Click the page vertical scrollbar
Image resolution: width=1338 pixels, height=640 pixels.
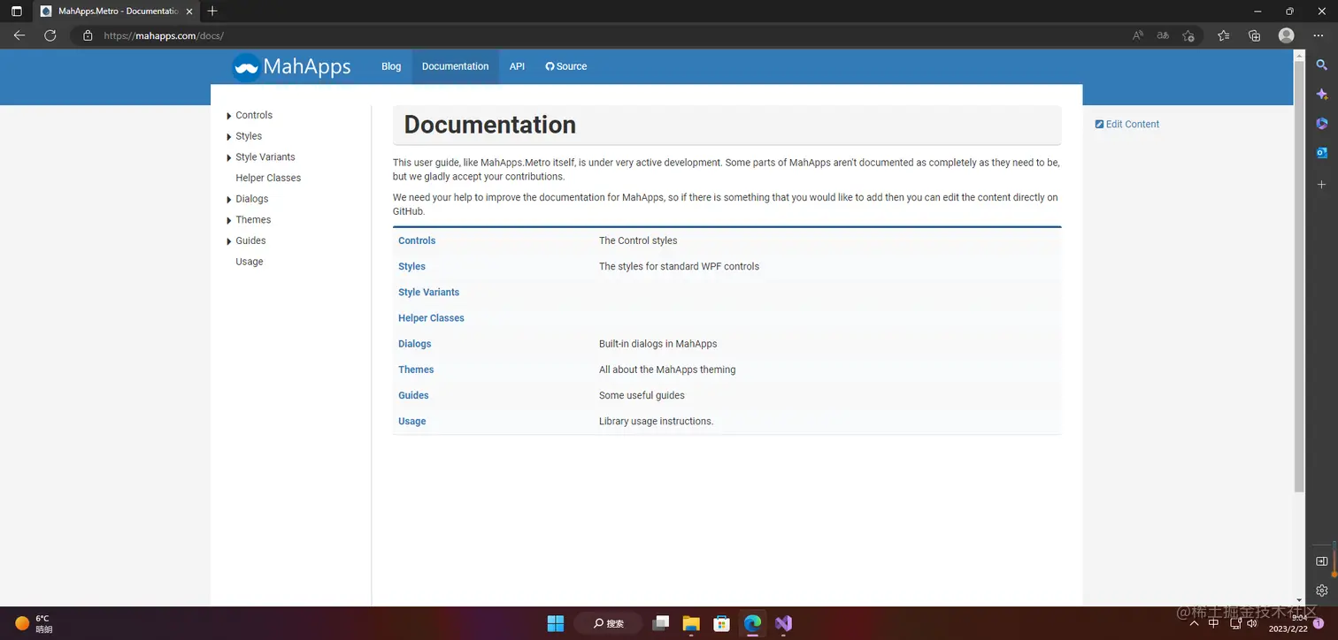click(1299, 276)
